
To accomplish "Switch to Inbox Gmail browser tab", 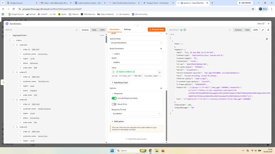I will 56,3.
